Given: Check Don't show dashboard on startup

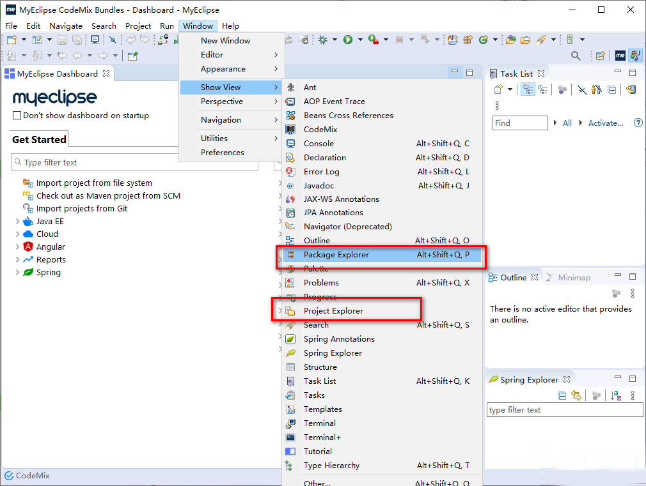Looking at the screenshot, I should pos(17,116).
